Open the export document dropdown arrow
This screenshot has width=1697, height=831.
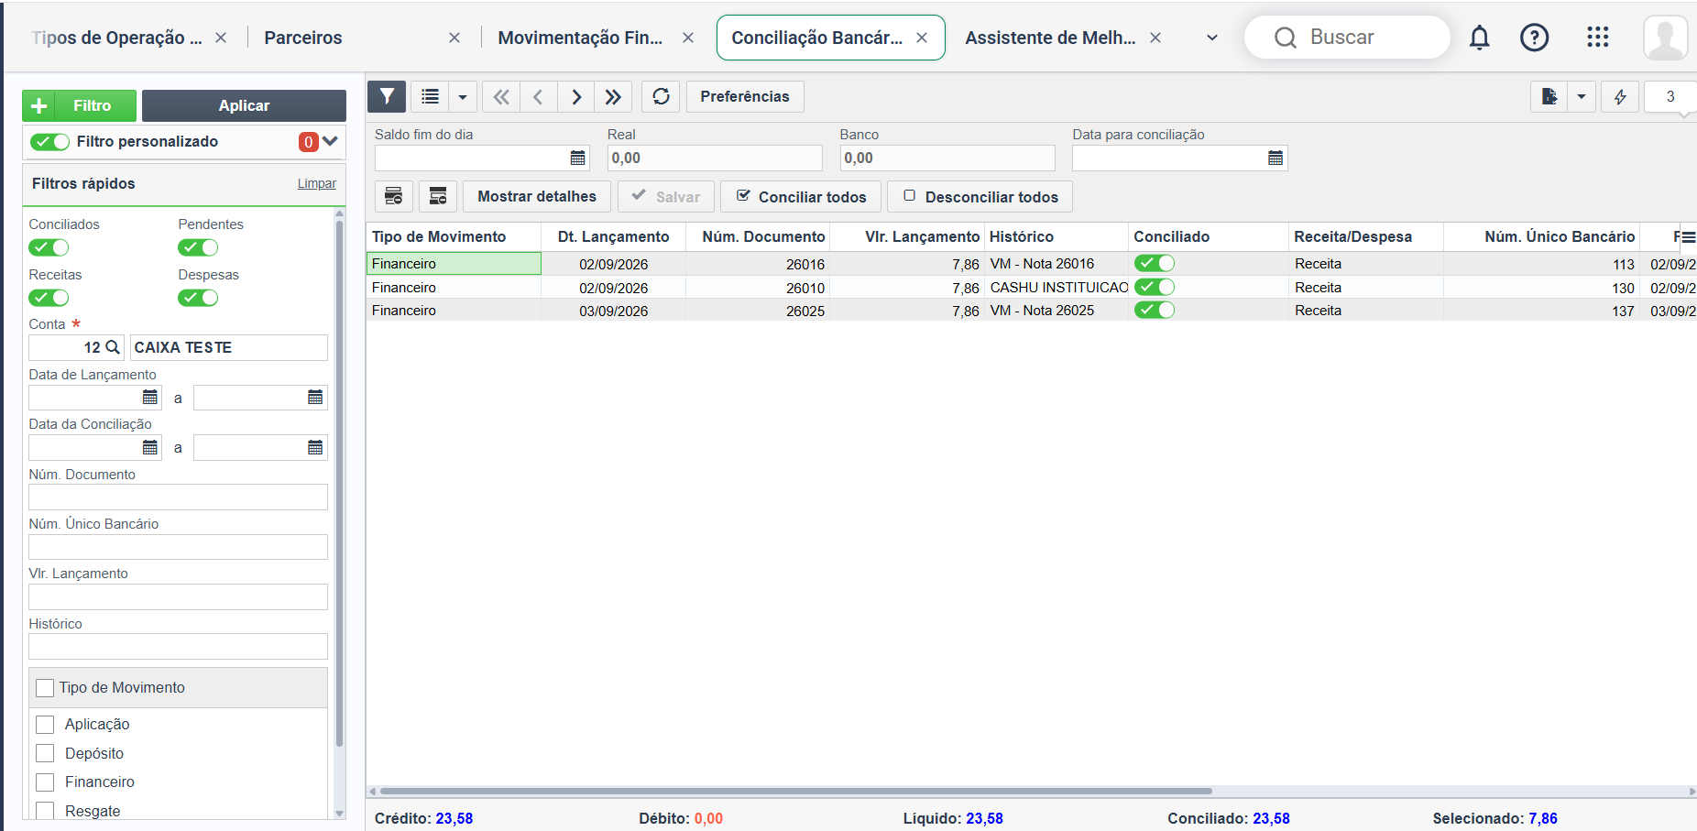tap(1581, 96)
